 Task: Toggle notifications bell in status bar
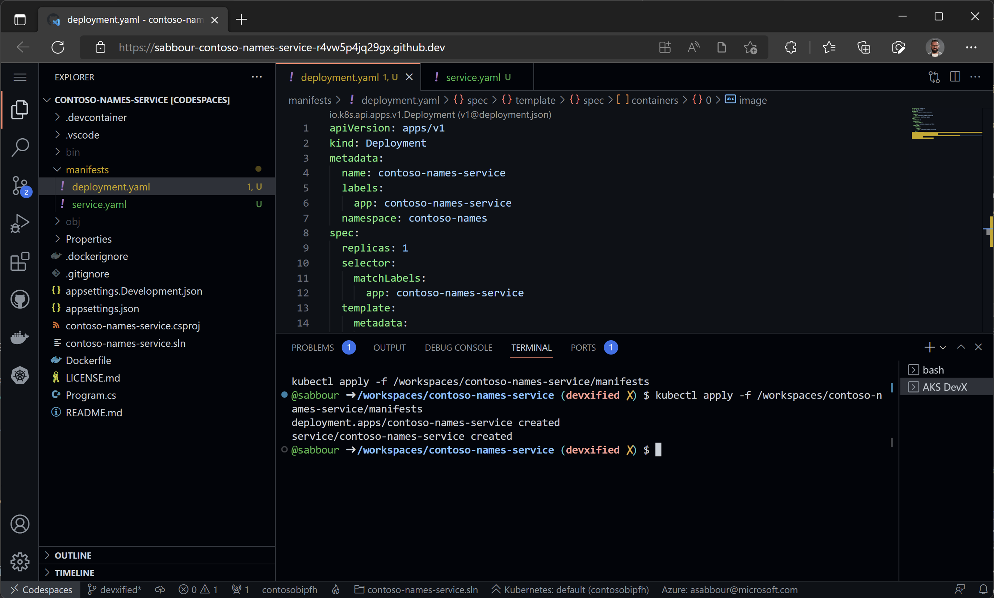pos(983,590)
